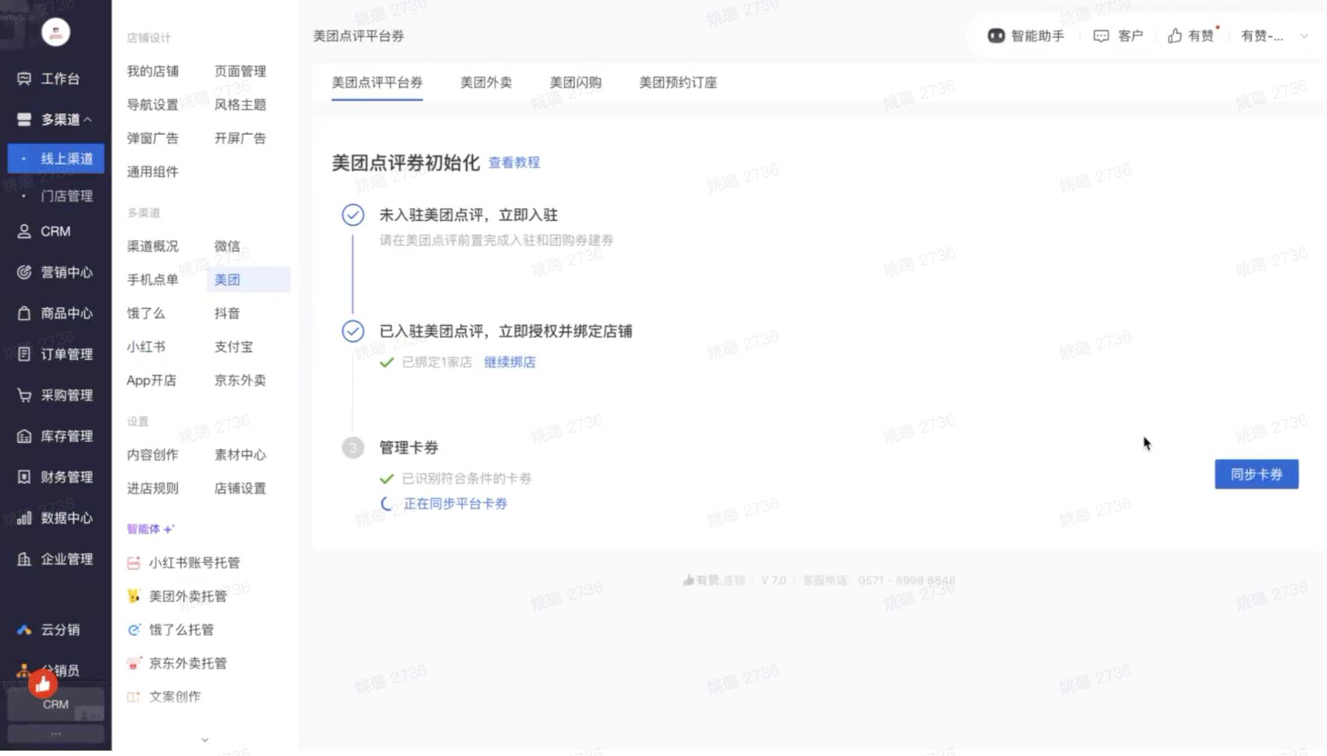Click the 继续绑店 link
The image size is (1327, 756).
coord(509,362)
